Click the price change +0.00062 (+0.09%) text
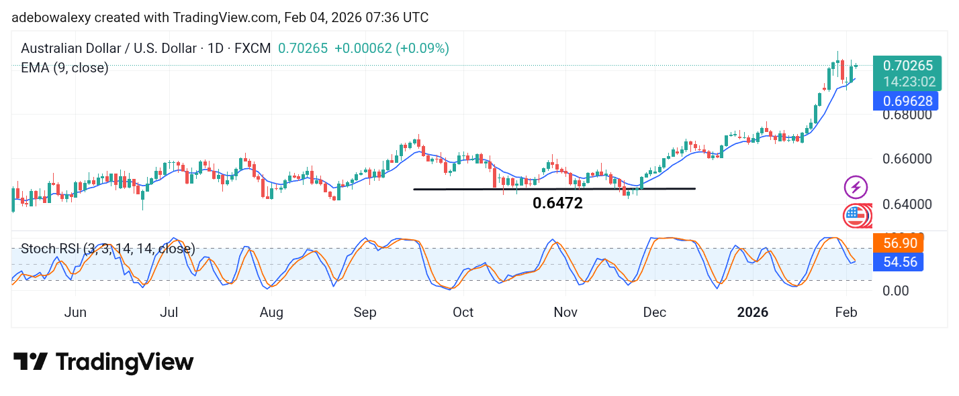The width and height of the screenshot is (959, 396). click(392, 48)
